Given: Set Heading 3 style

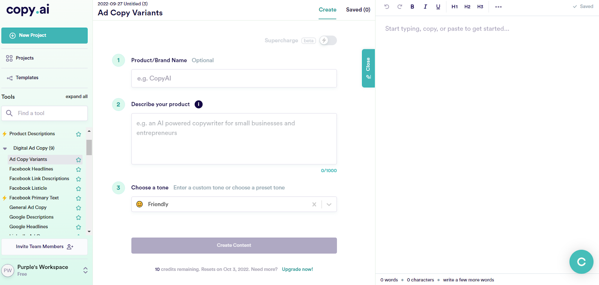Looking at the screenshot, I should (480, 7).
